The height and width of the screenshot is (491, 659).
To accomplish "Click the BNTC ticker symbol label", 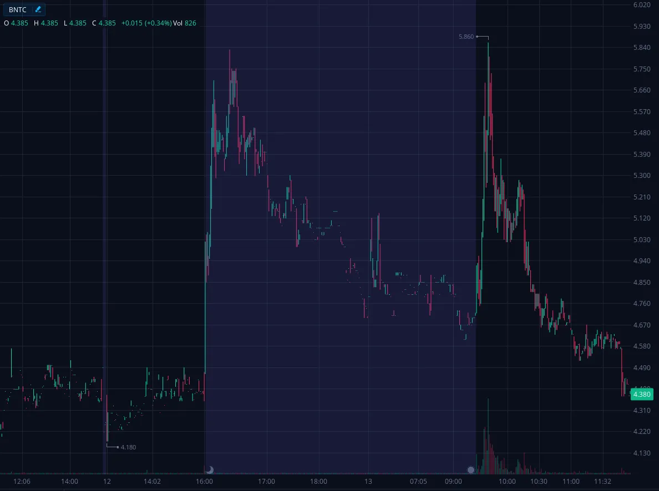I will pyautogui.click(x=18, y=9).
